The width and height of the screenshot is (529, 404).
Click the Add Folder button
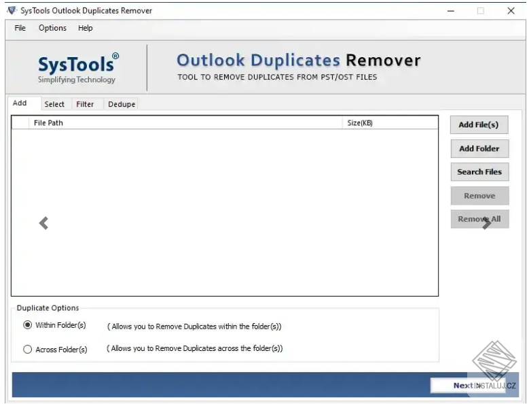479,149
